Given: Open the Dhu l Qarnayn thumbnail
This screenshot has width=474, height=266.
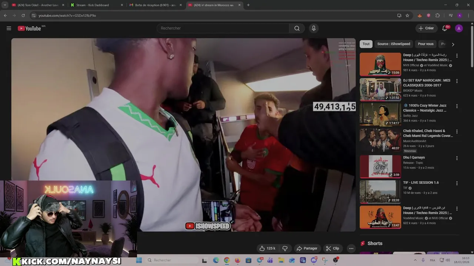Looking at the screenshot, I should tap(380, 167).
